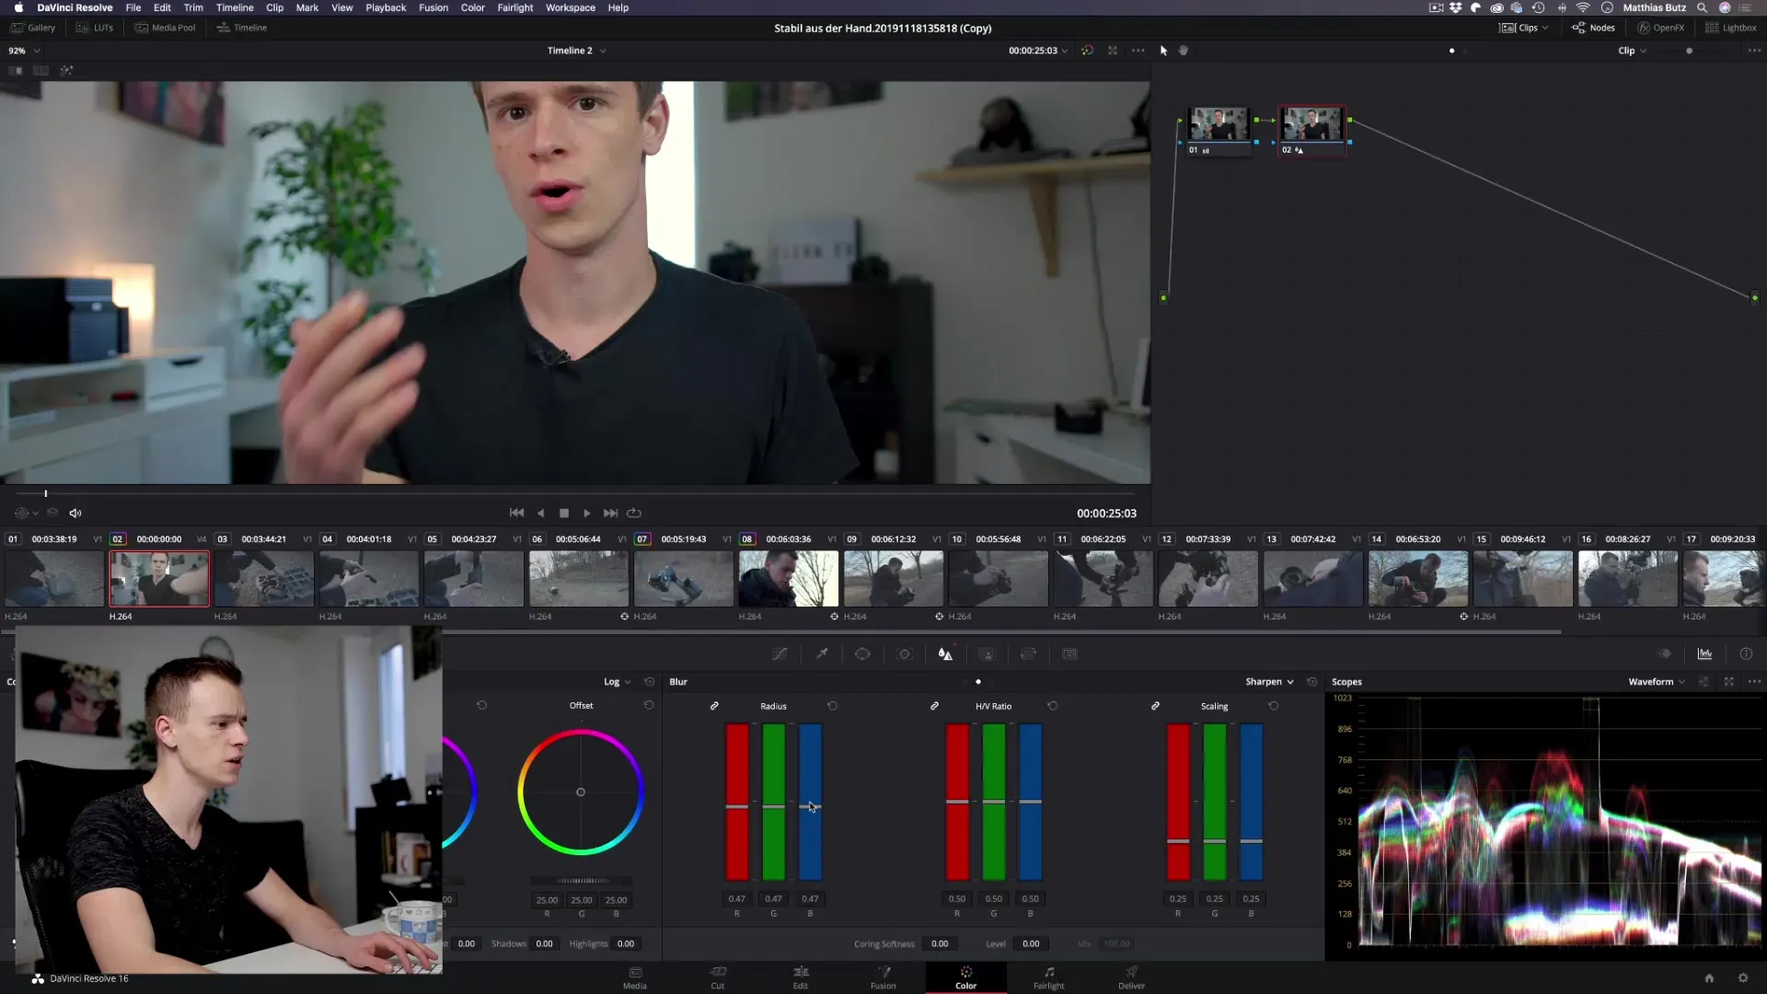Open the Power Window palette
1767x994 pixels.
862,654
